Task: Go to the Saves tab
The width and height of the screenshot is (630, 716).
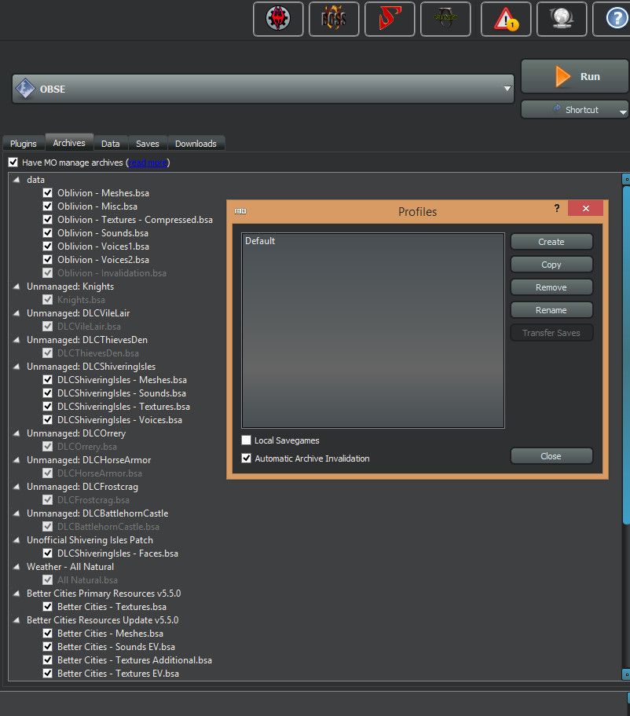Action: (148, 144)
